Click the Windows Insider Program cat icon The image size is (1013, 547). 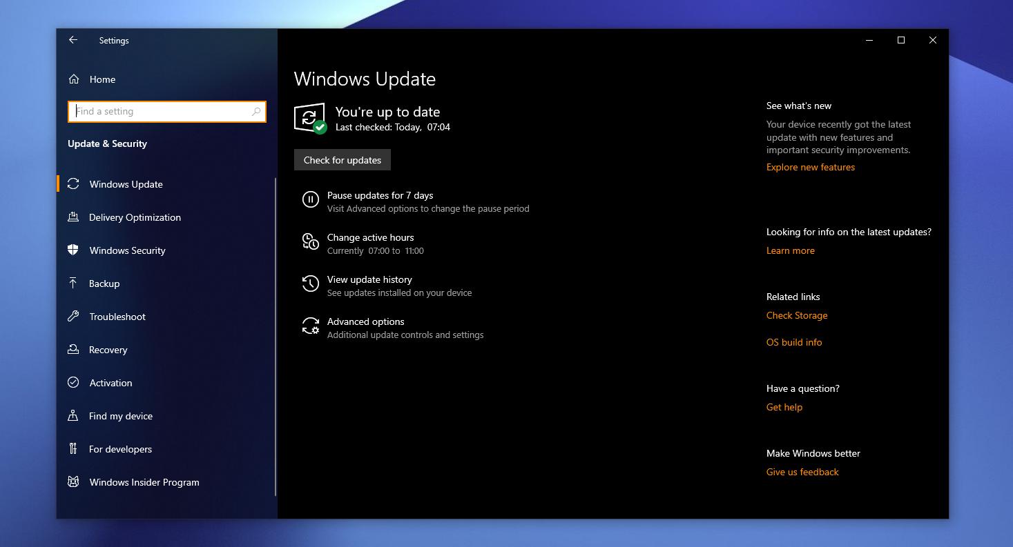pos(73,481)
